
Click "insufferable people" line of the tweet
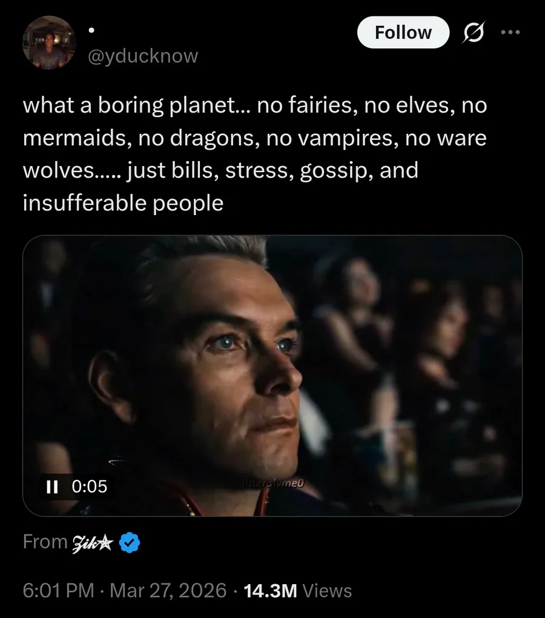point(123,203)
